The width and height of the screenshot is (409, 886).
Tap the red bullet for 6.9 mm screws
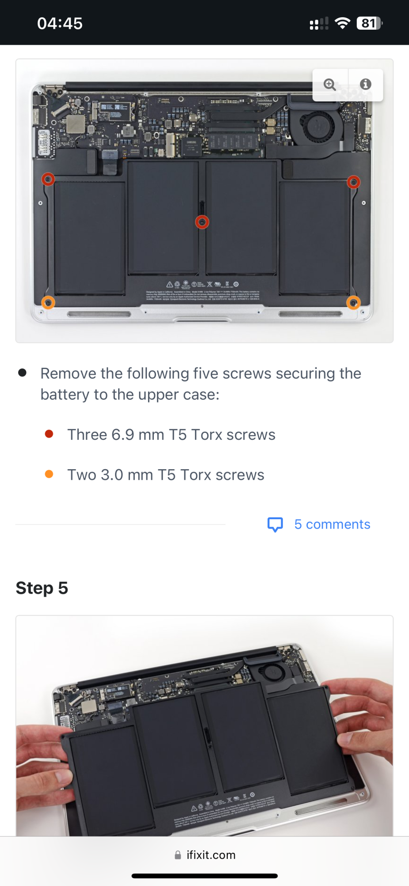49,434
